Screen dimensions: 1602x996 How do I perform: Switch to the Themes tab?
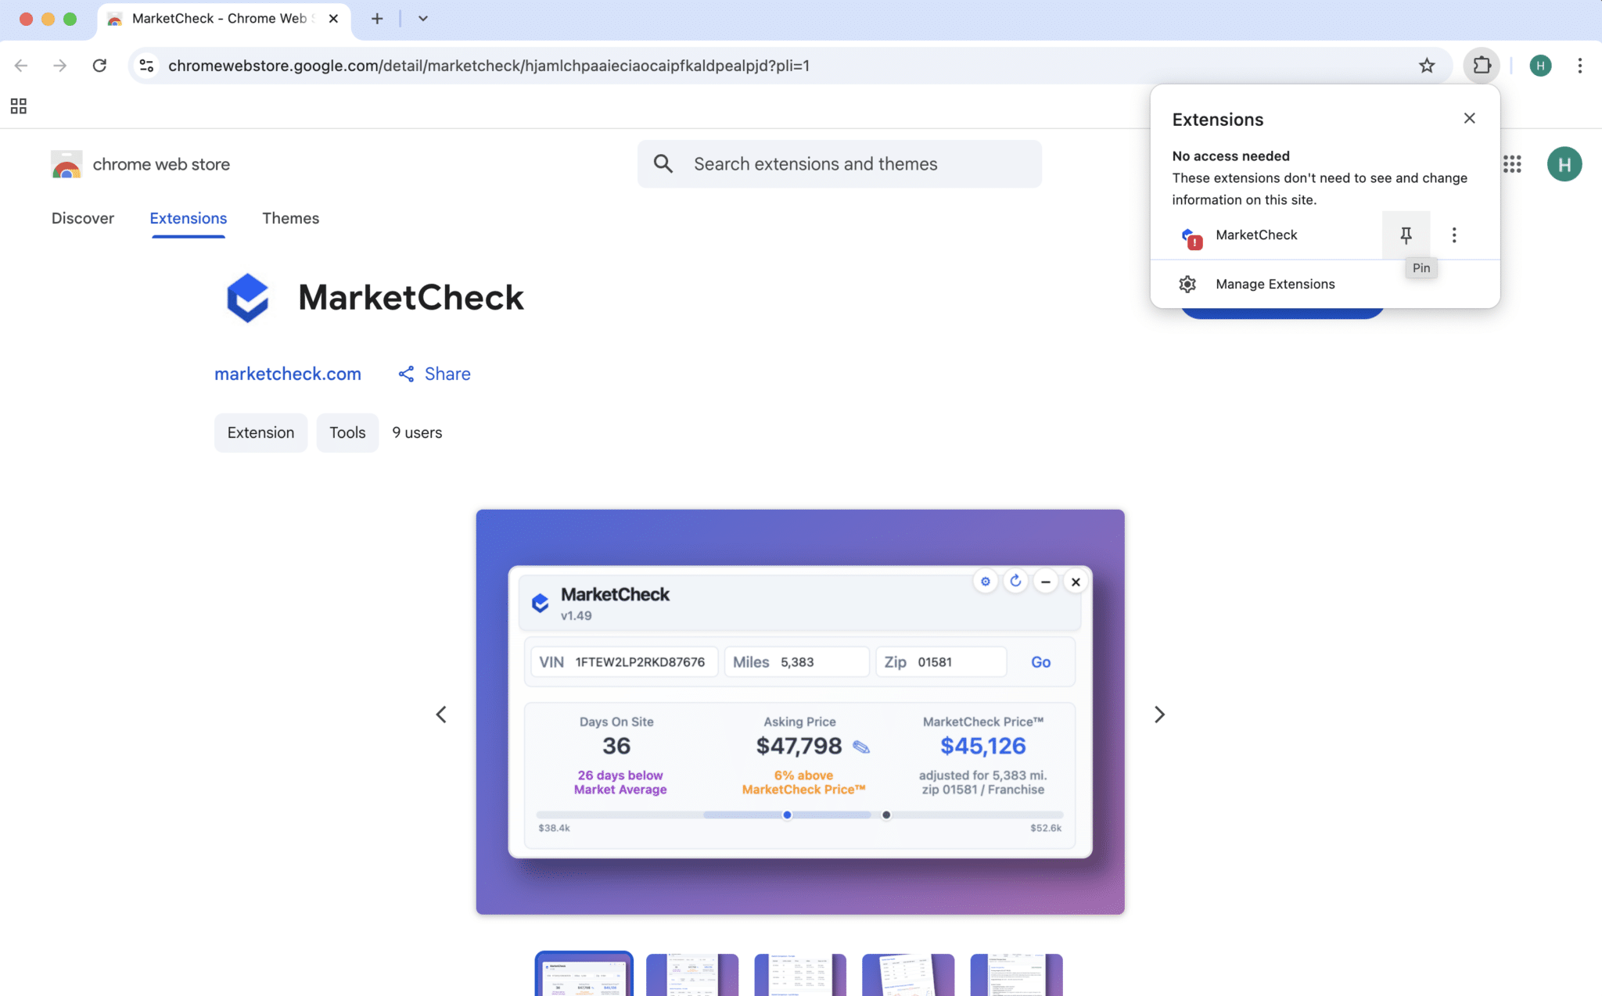pyautogui.click(x=290, y=218)
